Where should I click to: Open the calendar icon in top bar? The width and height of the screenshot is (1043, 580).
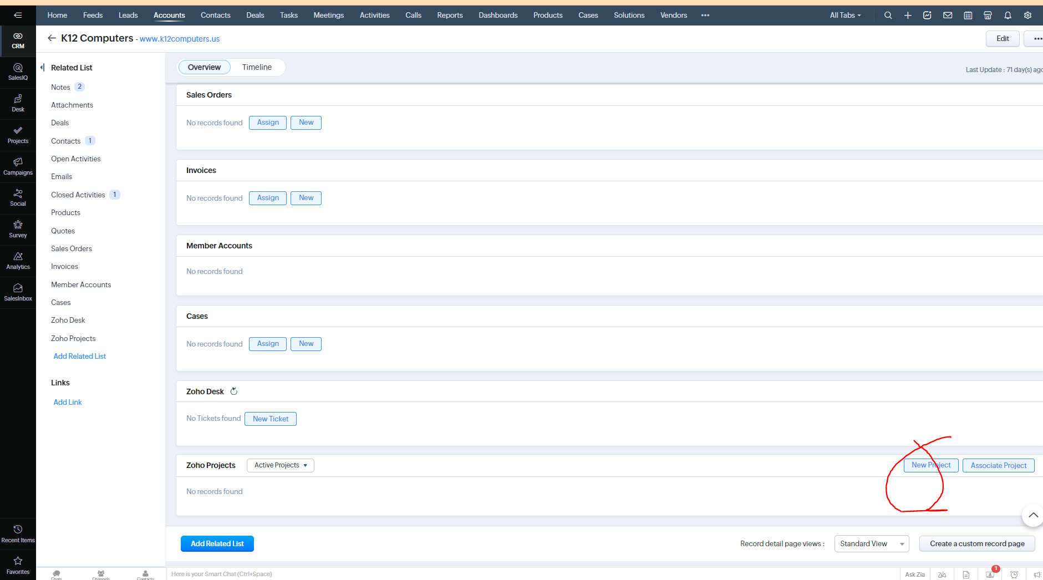click(968, 16)
